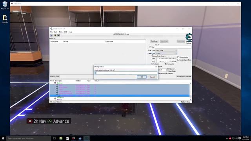This screenshot has height=141, width=251.
Task: Open the Value Type dropdown
Action: (x=166, y=53)
